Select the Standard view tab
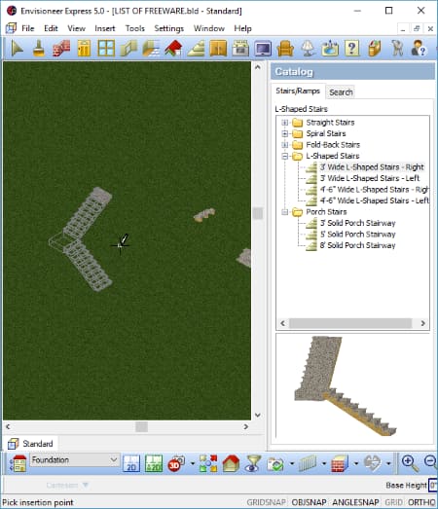Screen dimensions: 438x509 (x=31, y=444)
